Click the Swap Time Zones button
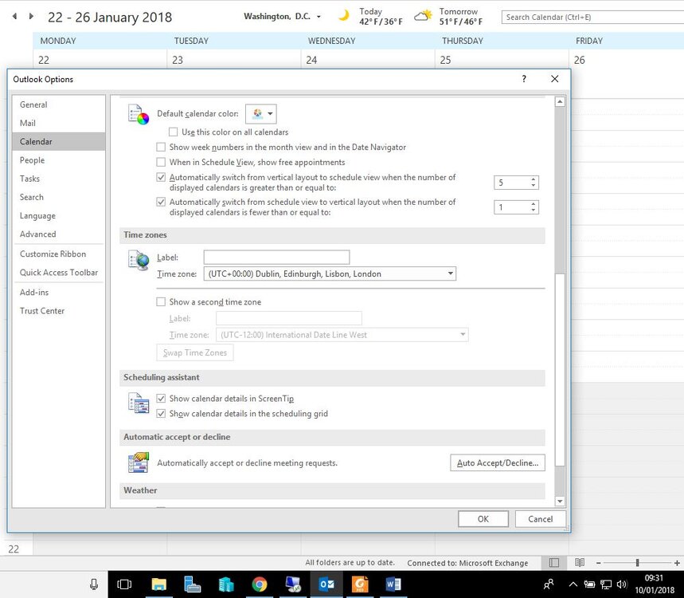This screenshot has width=684, height=598. click(x=194, y=352)
